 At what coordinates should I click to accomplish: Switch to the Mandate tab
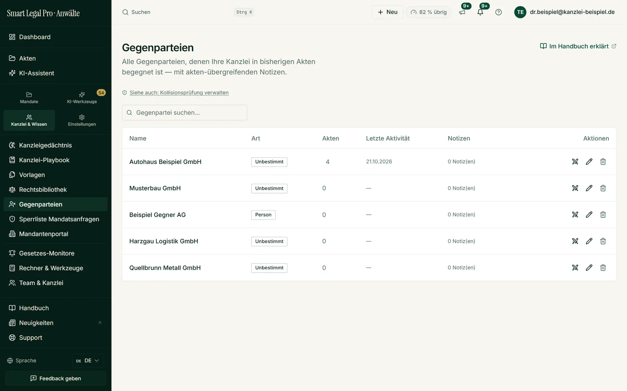(29, 98)
